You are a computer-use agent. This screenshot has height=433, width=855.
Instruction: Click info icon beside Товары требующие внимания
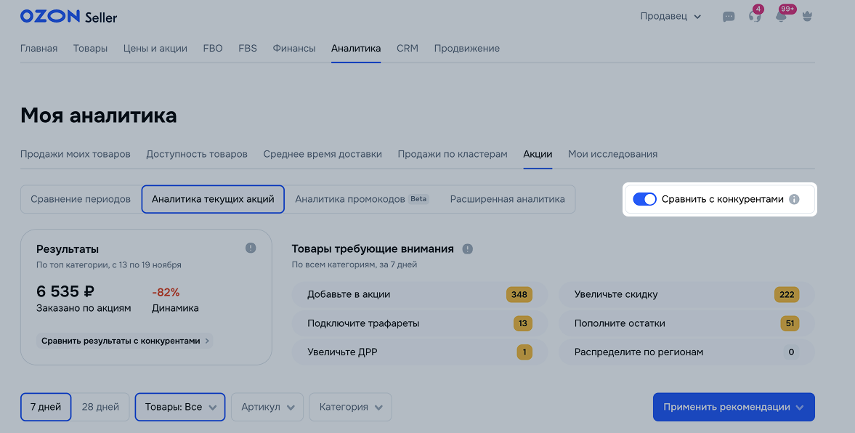pyautogui.click(x=468, y=249)
